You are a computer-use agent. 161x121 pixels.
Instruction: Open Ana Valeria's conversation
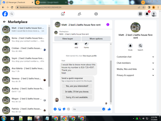(24, 70)
